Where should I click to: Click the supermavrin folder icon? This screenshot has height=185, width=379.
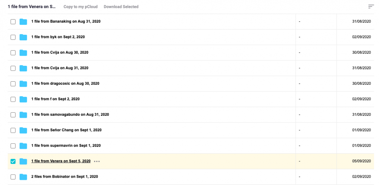23,146
